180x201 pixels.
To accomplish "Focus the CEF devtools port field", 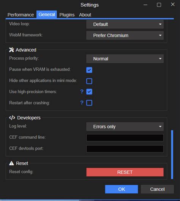I will click(x=125, y=149).
